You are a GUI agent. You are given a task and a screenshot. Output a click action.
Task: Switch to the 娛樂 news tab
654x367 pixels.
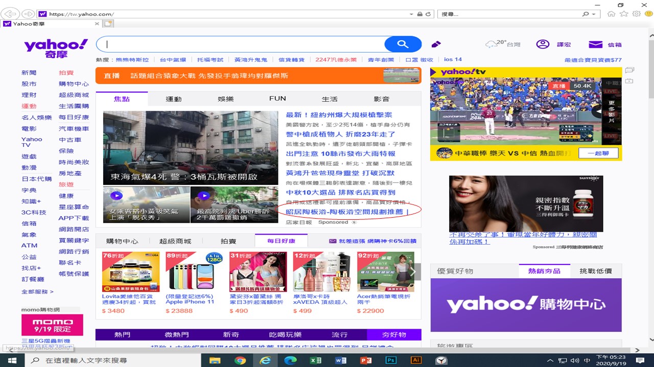coord(225,99)
